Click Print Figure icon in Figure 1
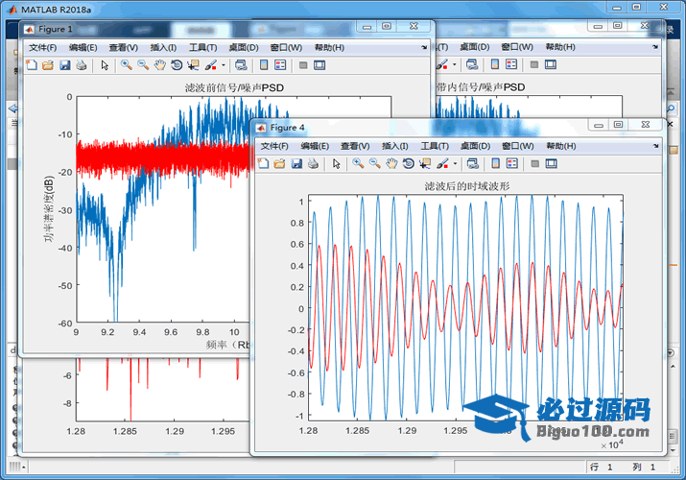 (x=82, y=65)
